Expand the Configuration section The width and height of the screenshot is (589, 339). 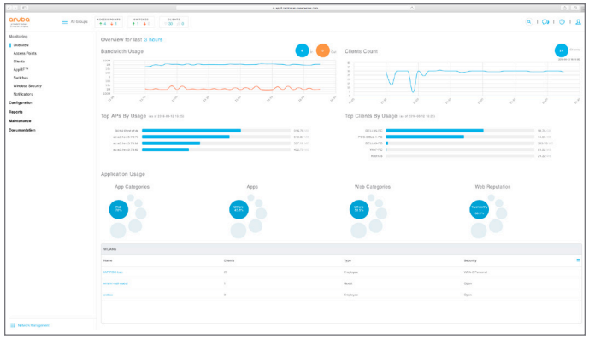[x=21, y=102]
